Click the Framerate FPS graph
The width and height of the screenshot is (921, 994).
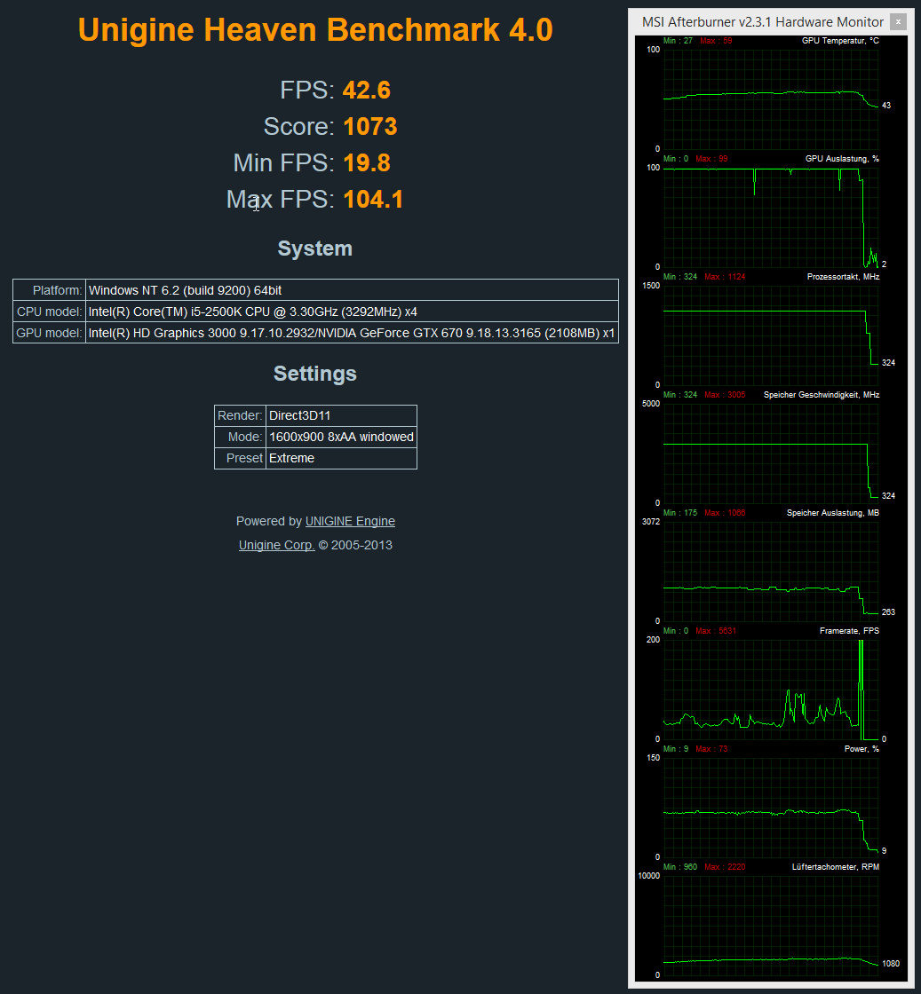tap(771, 689)
